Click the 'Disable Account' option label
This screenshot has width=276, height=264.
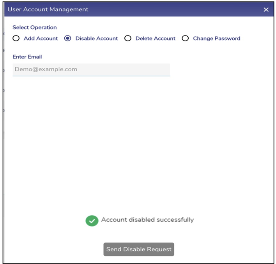[96, 39]
